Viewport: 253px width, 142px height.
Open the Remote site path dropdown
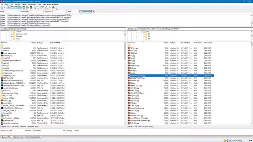click(252, 29)
